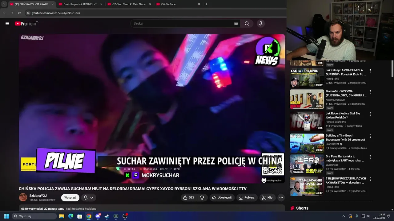
Task: Show hidden system tray icons chevron
Action: tap(344, 216)
